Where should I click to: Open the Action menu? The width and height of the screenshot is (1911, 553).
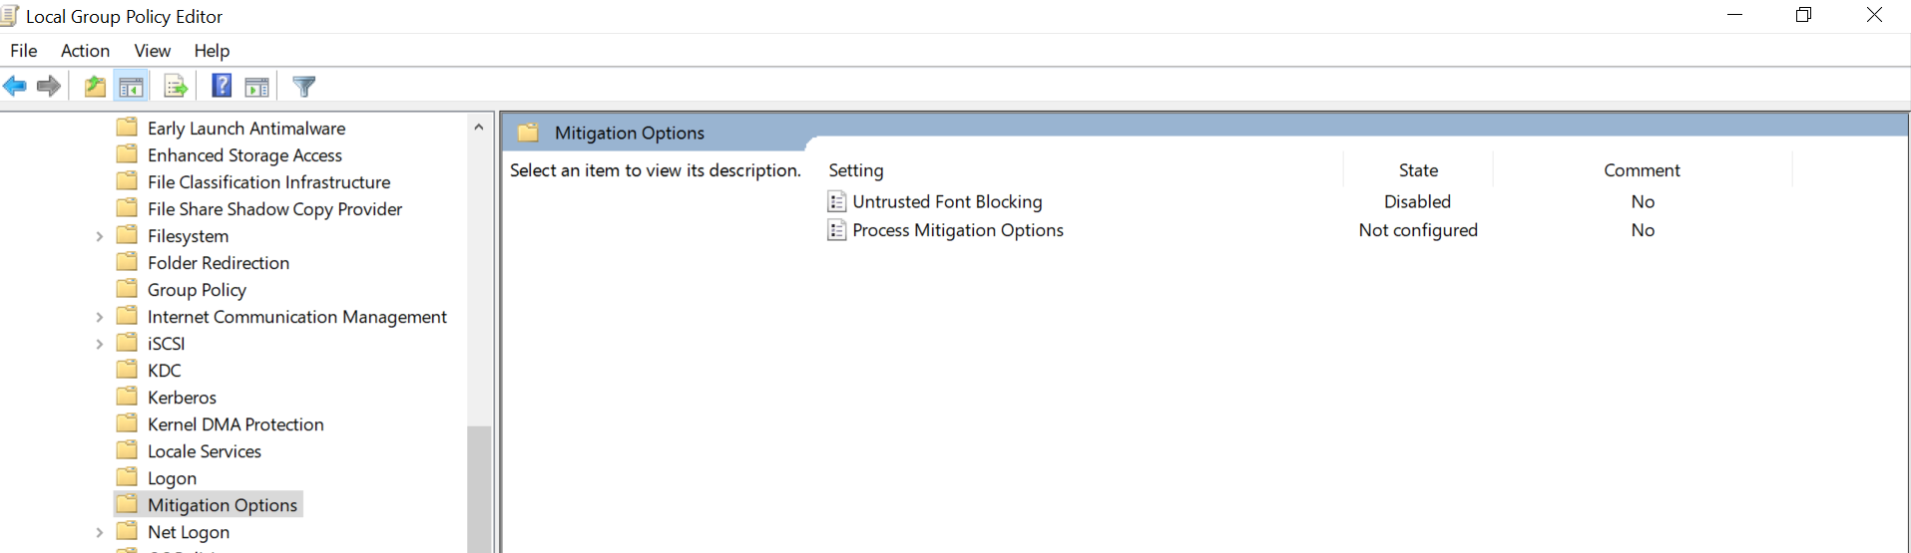(85, 51)
